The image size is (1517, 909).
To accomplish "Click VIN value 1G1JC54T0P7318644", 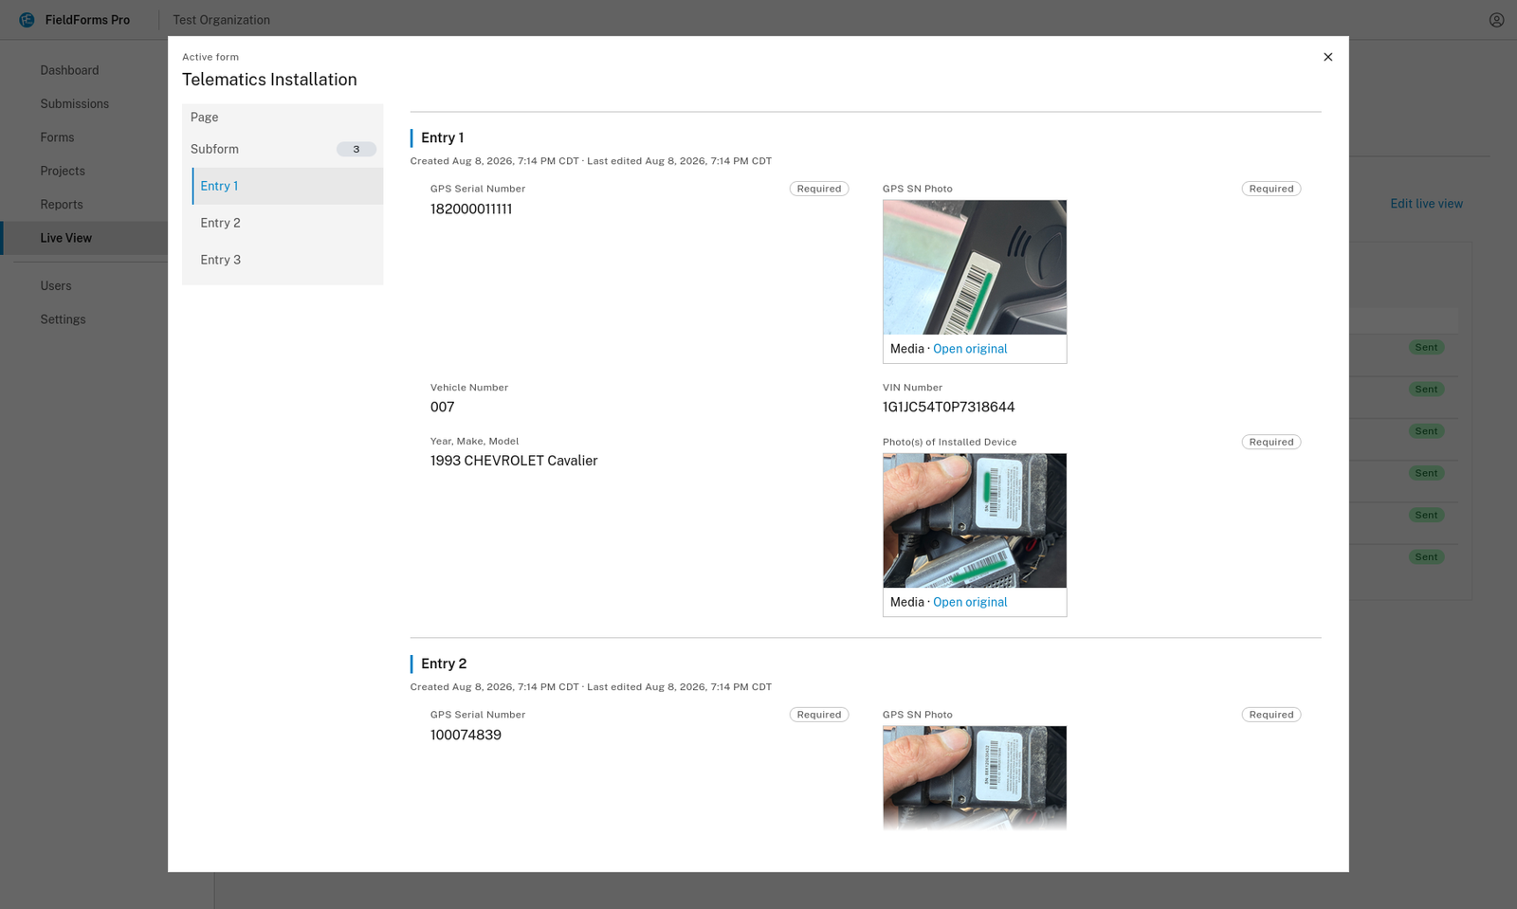I will tap(948, 408).
